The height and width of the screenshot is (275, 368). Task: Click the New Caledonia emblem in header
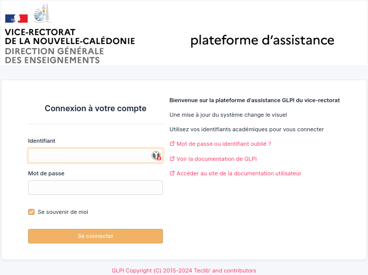[42, 14]
